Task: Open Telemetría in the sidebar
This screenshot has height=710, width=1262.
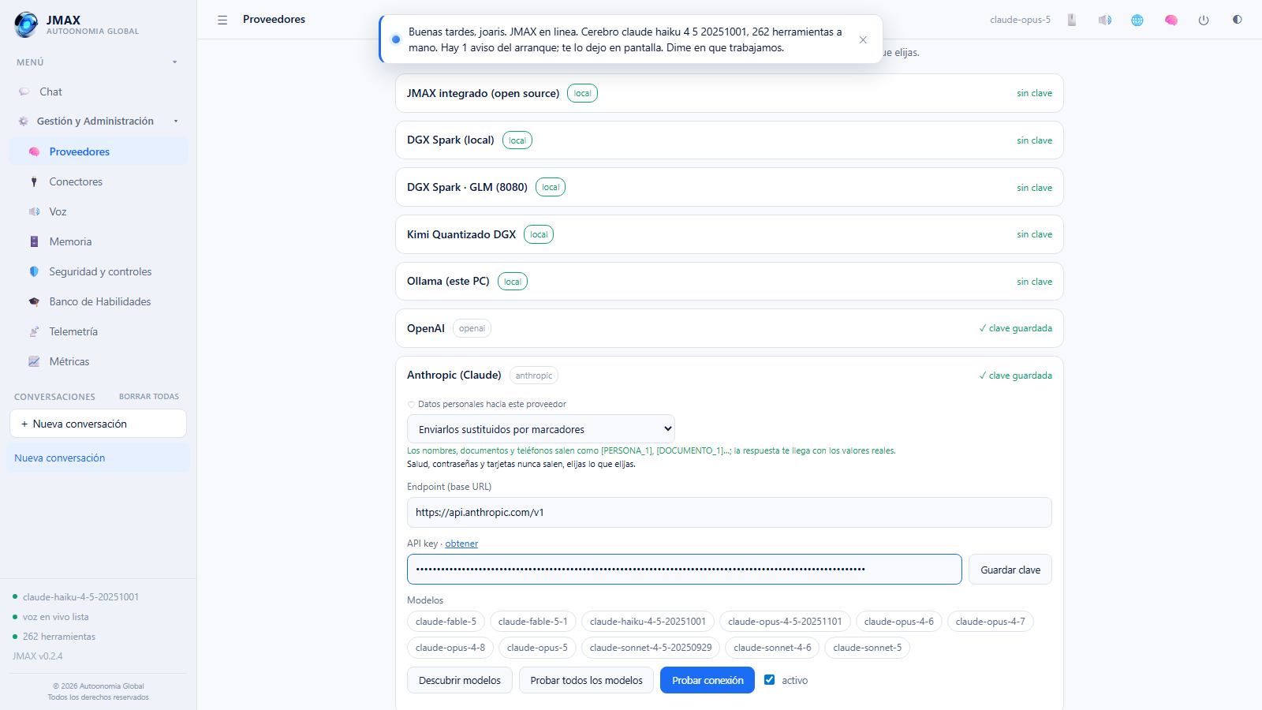Action: tap(98, 331)
